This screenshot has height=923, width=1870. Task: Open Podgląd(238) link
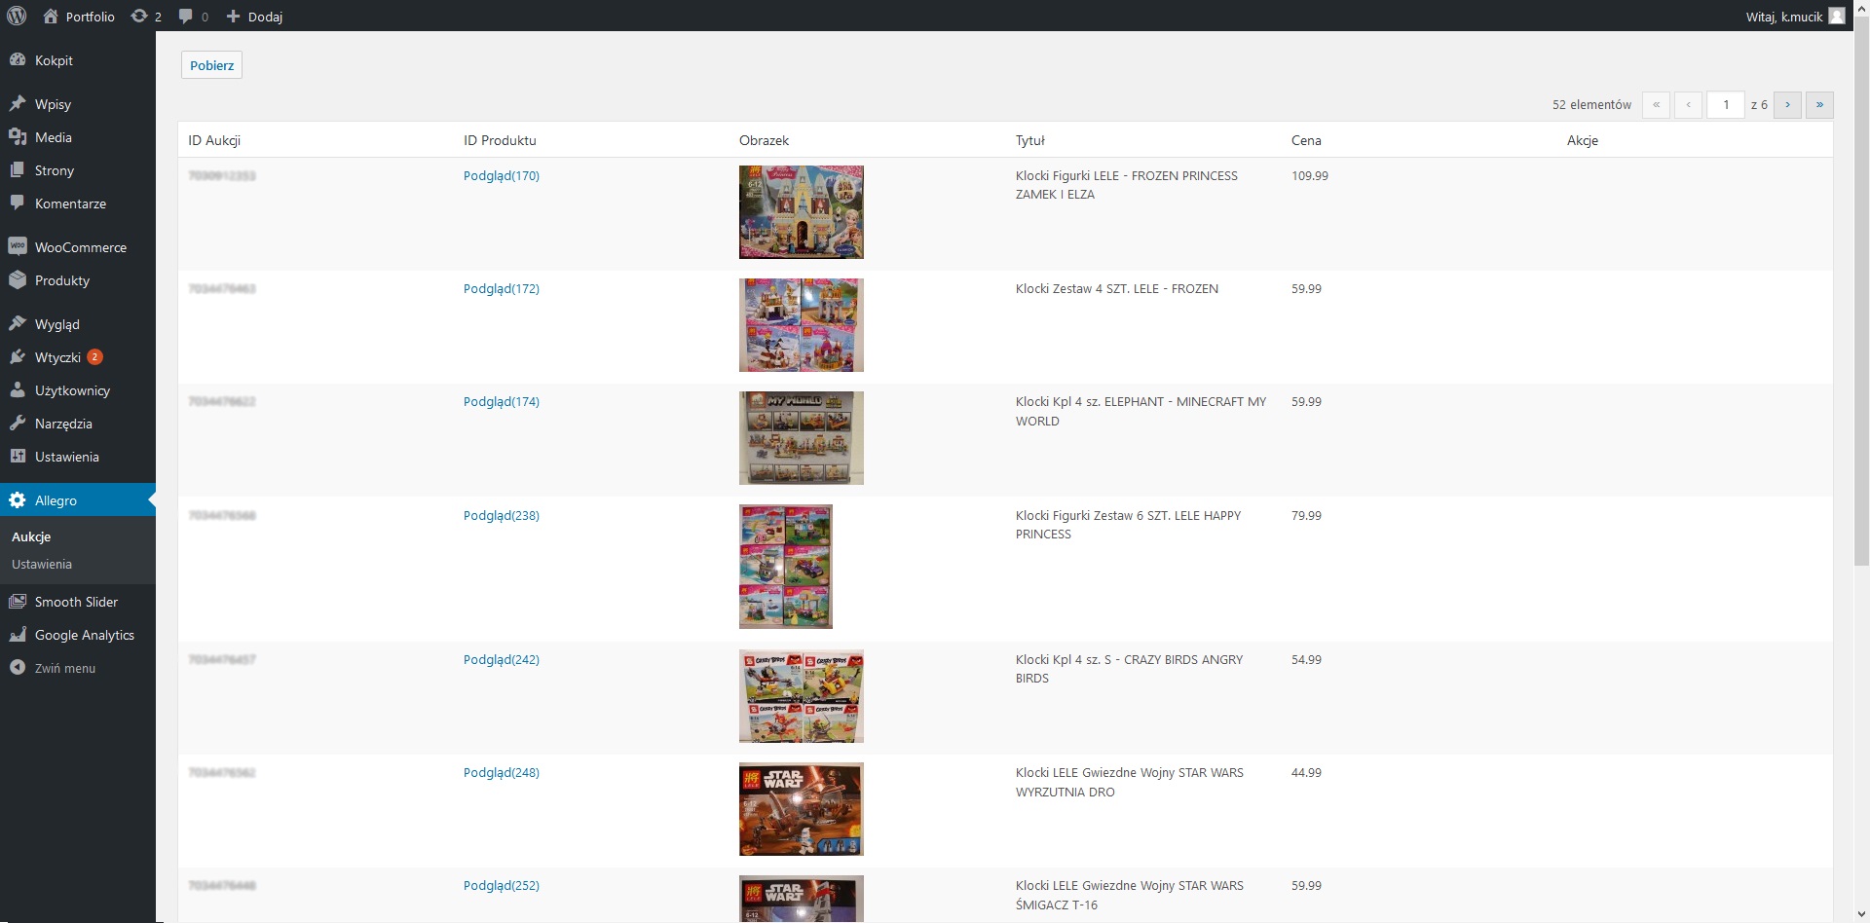click(x=502, y=515)
